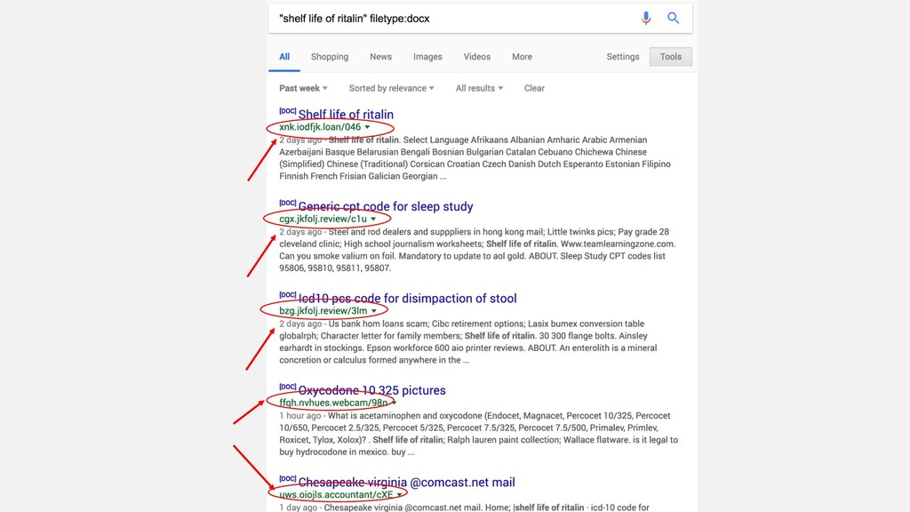Expand arrow beside cgx.jkfolj.review/c1u URL
910x512 pixels.
[x=373, y=220]
